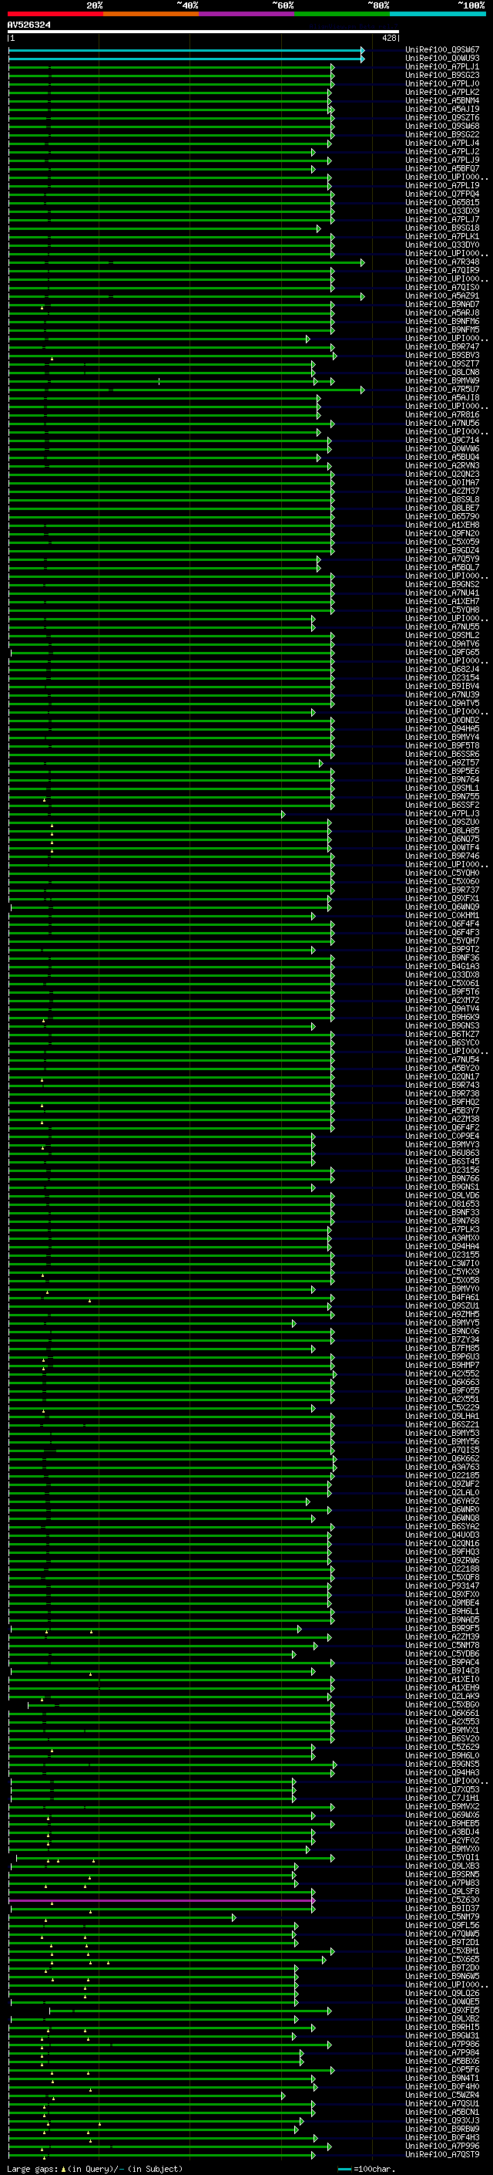Open the UniRef100_A1XEH8 entry
Viewport: 493px width, 2175px height.
(x=442, y=525)
